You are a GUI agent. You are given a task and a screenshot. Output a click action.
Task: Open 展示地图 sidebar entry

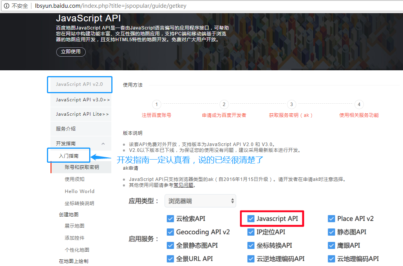[x=74, y=226]
